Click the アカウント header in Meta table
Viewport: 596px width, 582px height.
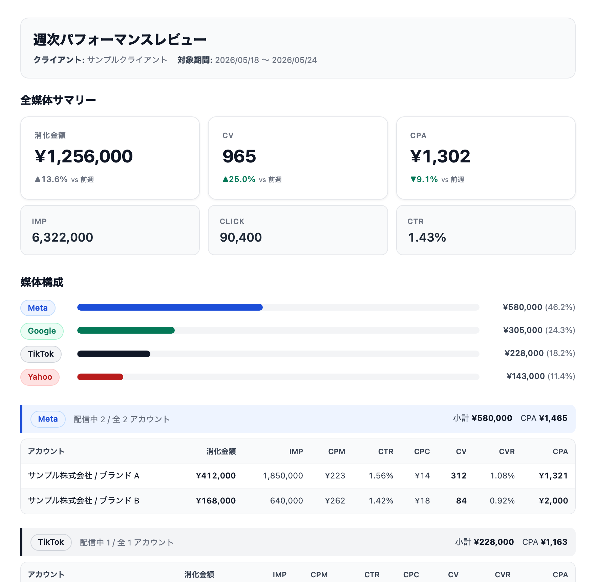tap(46, 451)
